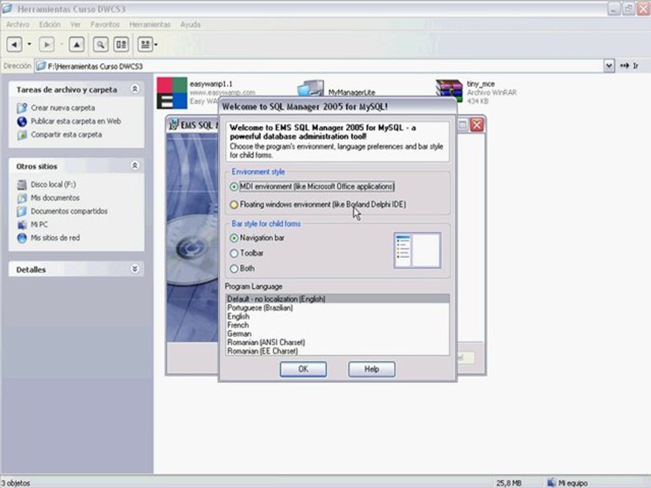651x488 pixels.
Task: Select French in Program Language list
Action: pyautogui.click(x=337, y=325)
